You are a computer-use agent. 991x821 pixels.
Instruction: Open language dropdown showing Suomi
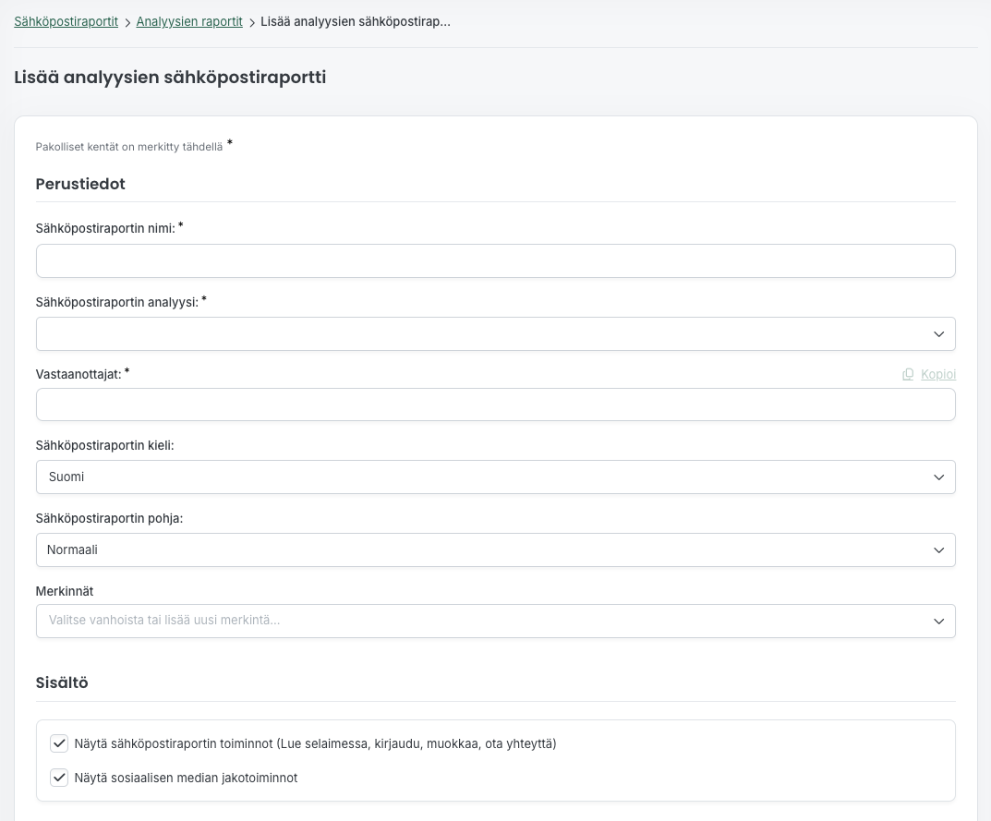click(x=480, y=477)
